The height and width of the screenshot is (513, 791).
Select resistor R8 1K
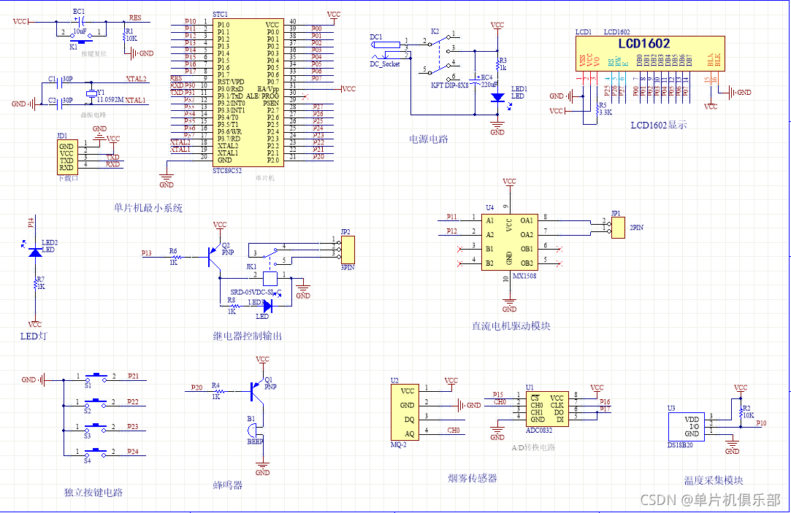click(x=234, y=305)
